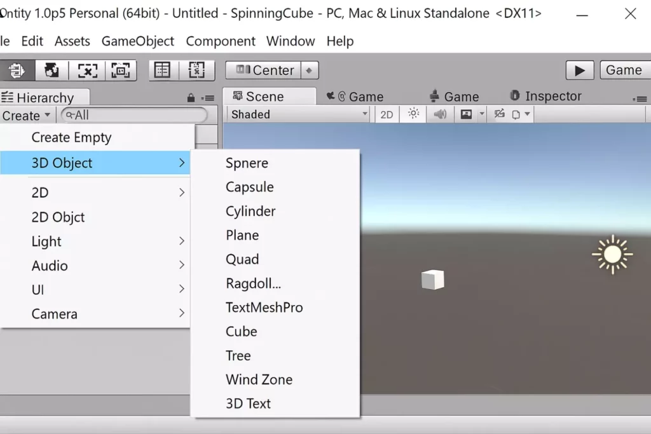
Task: Choose TextMeshPro from the 3D Object submenu
Action: tap(275, 308)
